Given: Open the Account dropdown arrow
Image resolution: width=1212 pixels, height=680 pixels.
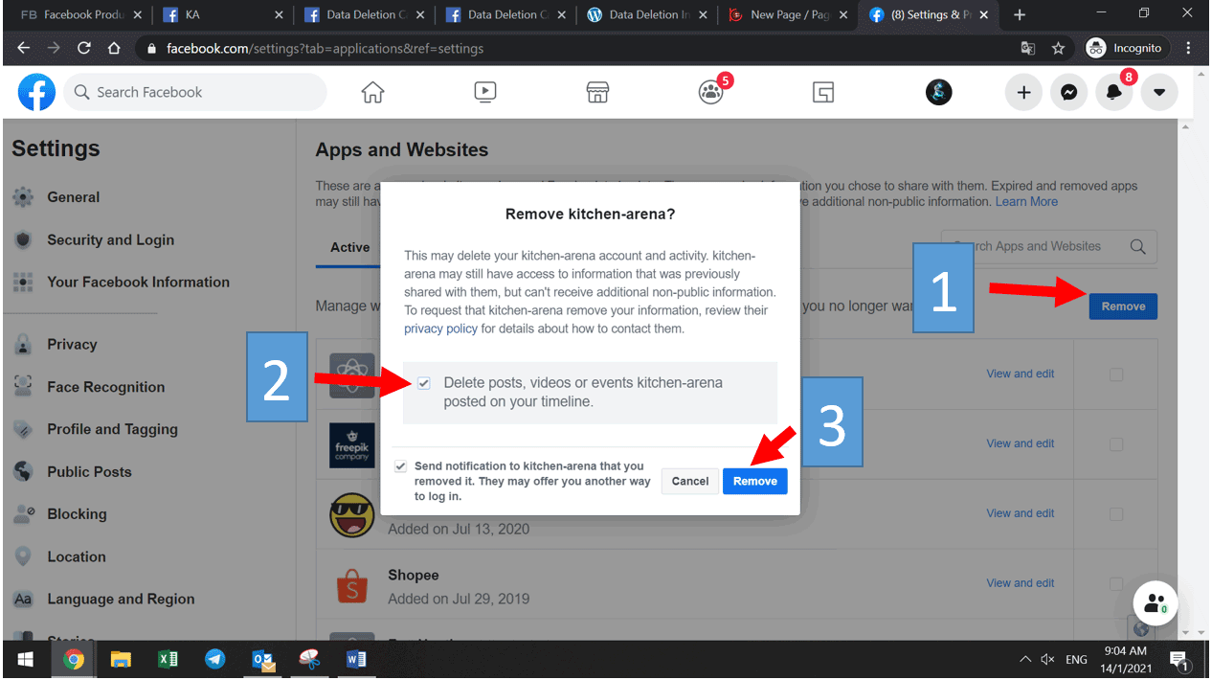Looking at the screenshot, I should [1159, 93].
